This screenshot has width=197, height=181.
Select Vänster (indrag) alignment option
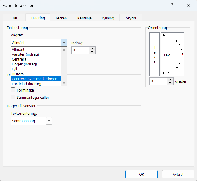[x=36, y=54]
